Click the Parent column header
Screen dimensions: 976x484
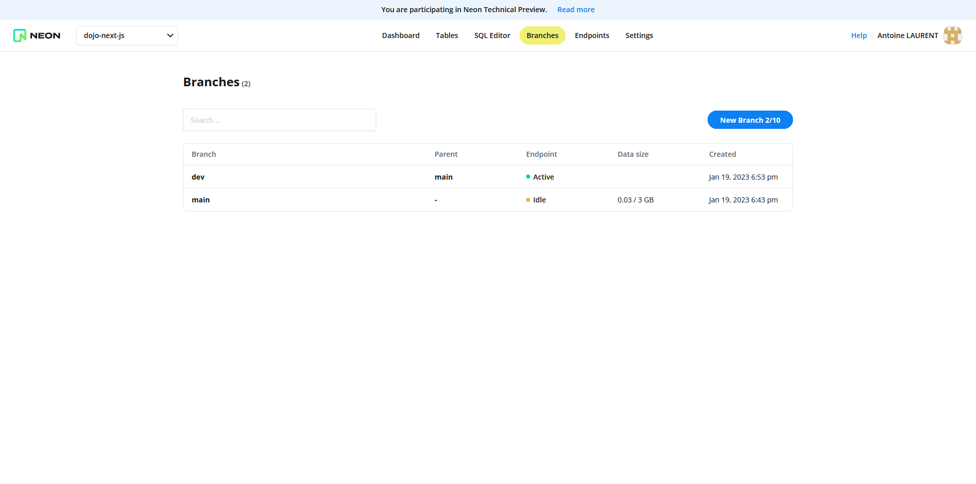[x=446, y=154]
